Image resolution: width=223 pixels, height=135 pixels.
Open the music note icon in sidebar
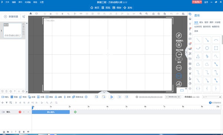point(190,34)
